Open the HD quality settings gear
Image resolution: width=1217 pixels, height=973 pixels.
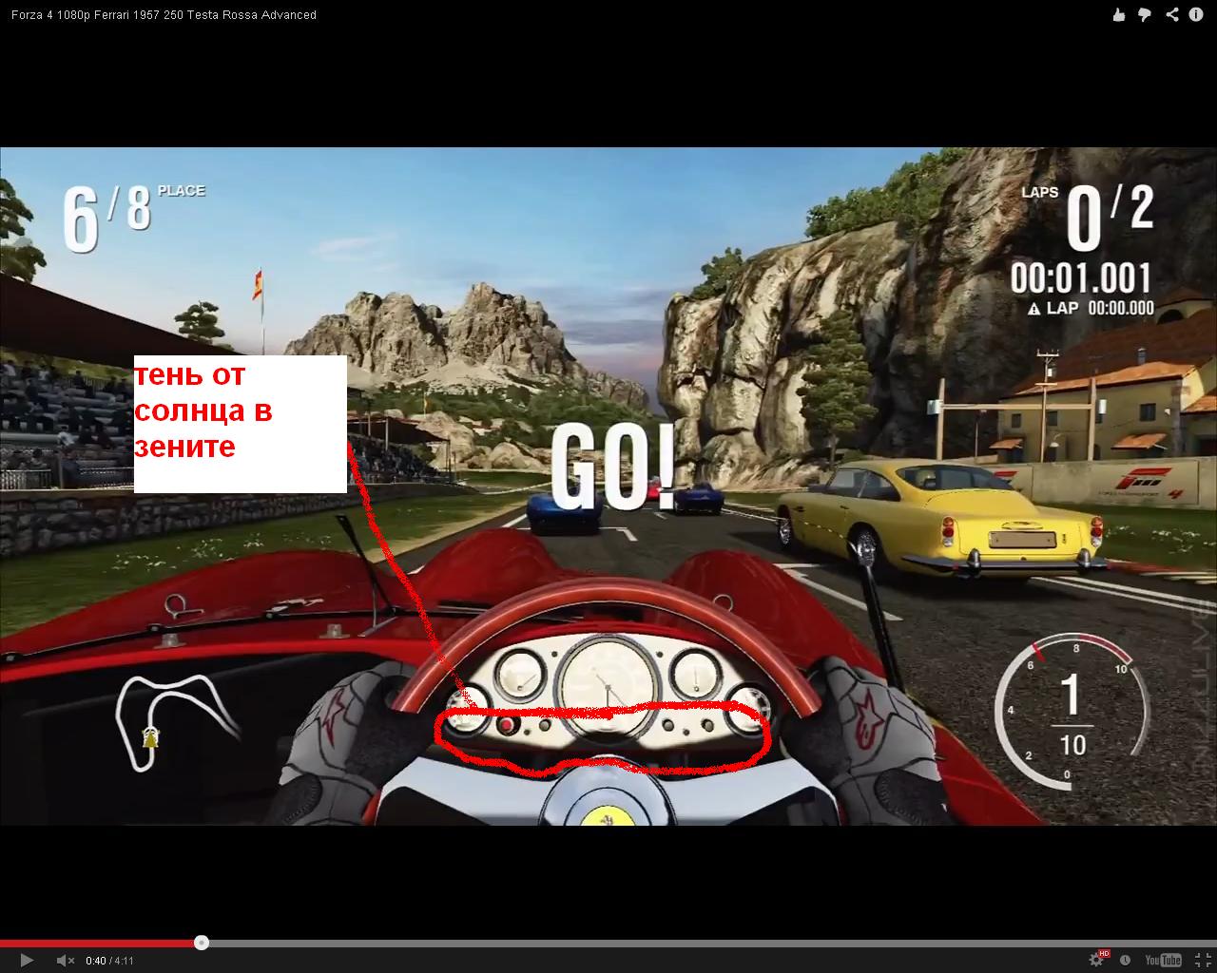(x=1097, y=960)
